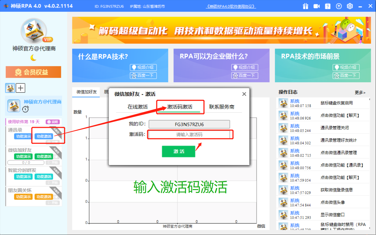The image size is (376, 235).
Task: Click the ID: FG3N57RZU6 text in title bar
Action: coord(109,6)
